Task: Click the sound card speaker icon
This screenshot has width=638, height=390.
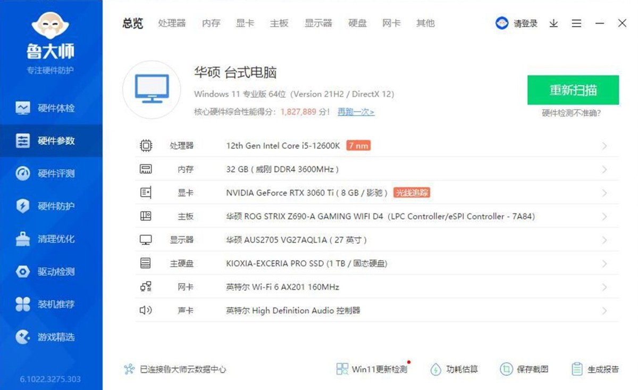Action: click(x=146, y=310)
